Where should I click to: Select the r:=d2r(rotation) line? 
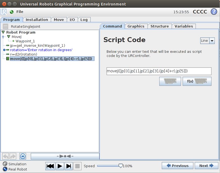point(24,54)
